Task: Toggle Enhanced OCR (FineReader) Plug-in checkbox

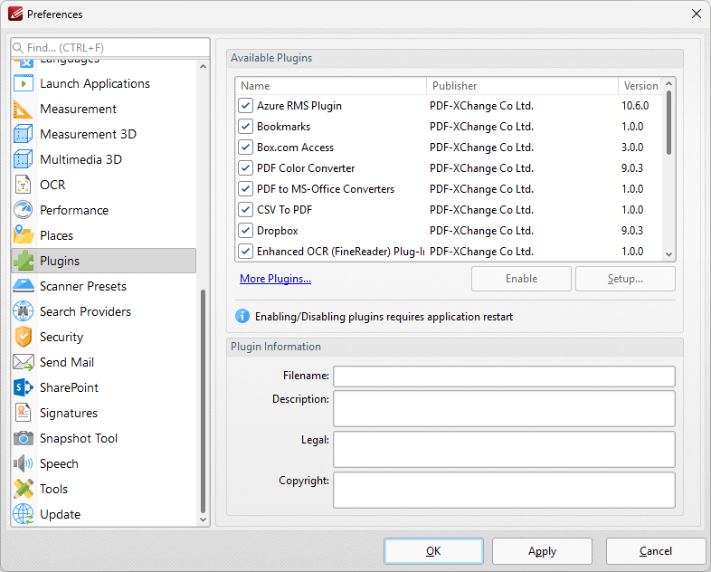Action: pyautogui.click(x=245, y=252)
